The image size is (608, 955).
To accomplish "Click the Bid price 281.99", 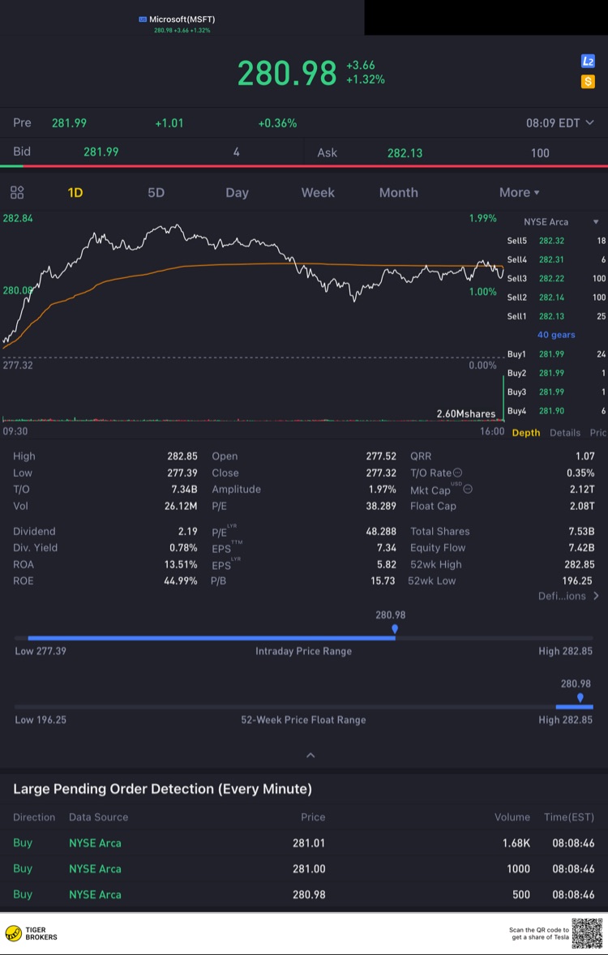I will [x=101, y=152].
